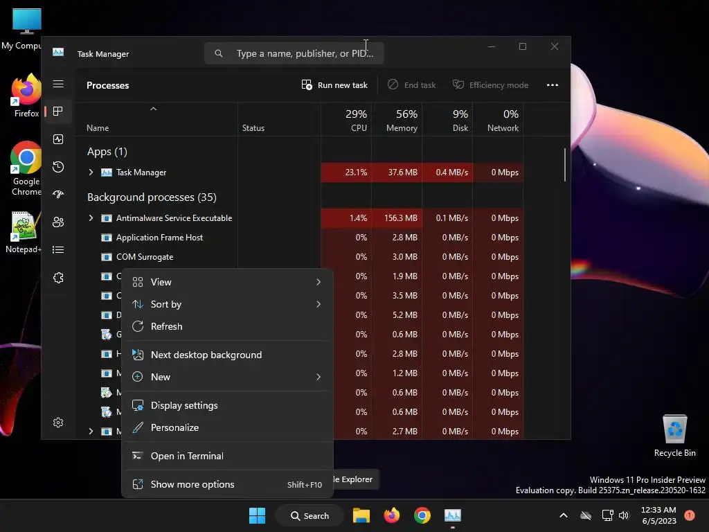Open Task Manager navigation hamburger menu
This screenshot has height=532, width=709.
(58, 84)
